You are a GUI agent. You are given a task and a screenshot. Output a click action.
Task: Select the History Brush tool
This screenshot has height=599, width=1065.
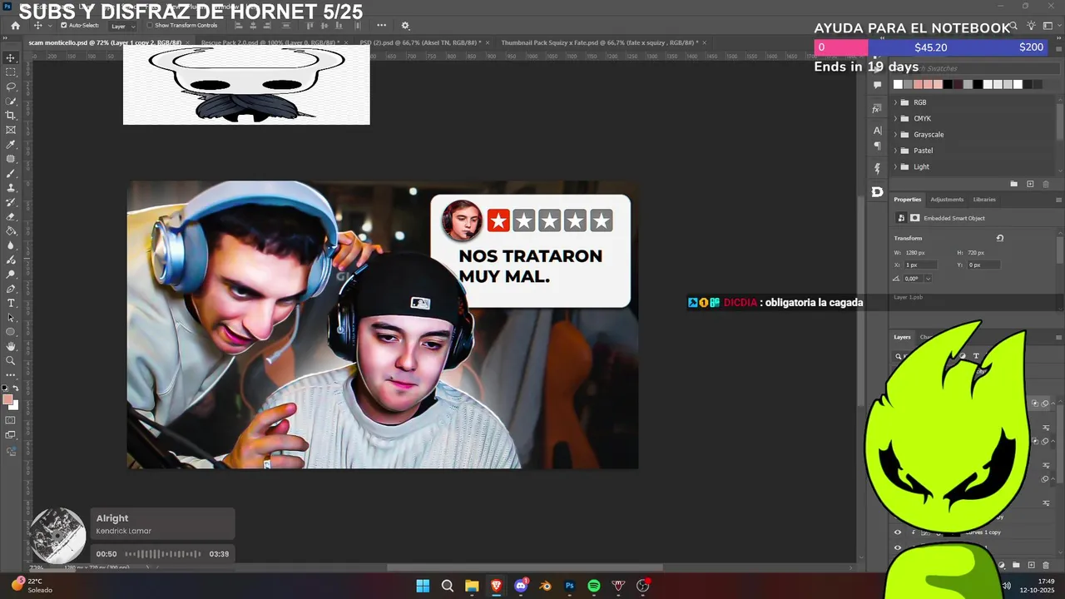pyautogui.click(x=11, y=202)
